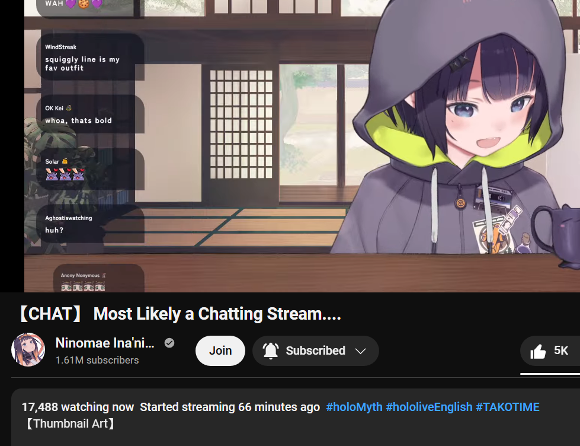The height and width of the screenshot is (446, 580).
Task: Open Ninomae Ina'nis channel avatar
Action: 28,350
